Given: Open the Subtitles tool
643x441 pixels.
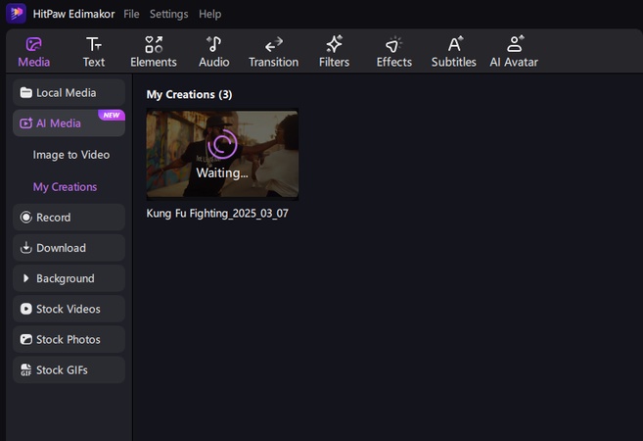Looking at the screenshot, I should coord(453,52).
